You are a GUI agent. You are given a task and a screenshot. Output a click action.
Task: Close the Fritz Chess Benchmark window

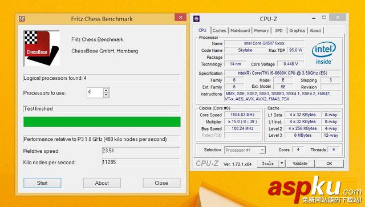click(x=180, y=18)
